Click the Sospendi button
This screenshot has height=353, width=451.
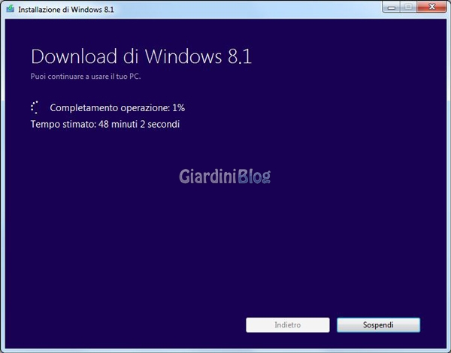[x=378, y=324]
